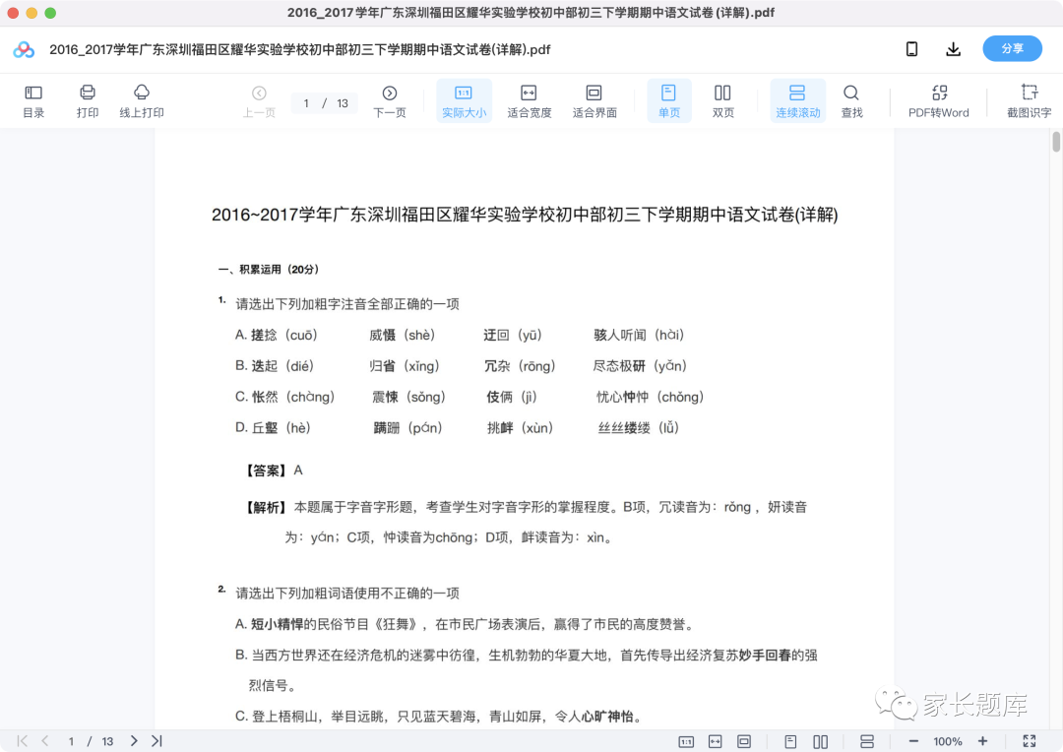The image size is (1063, 752).
Task: Click question 2 text 请选出下列加粗词语使用不正确的一项
Action: point(347,594)
